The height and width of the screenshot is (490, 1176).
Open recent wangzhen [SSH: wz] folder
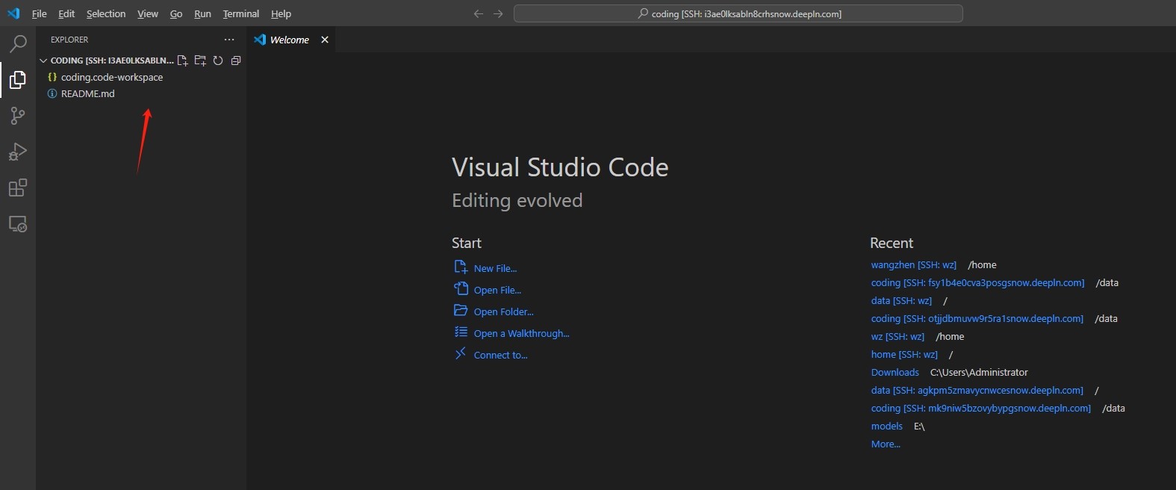click(913, 264)
